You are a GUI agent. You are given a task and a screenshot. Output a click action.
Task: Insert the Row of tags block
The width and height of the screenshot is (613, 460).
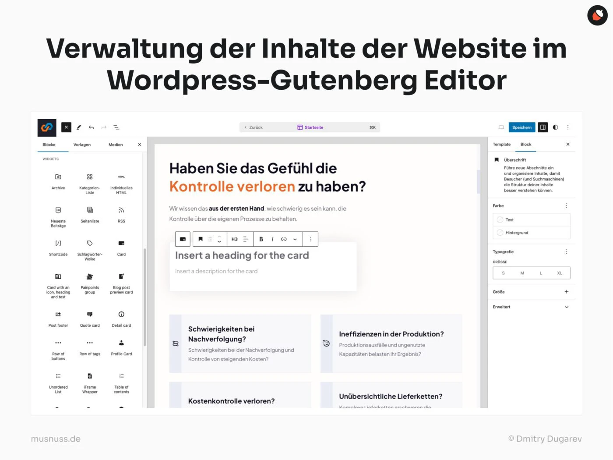pos(90,348)
